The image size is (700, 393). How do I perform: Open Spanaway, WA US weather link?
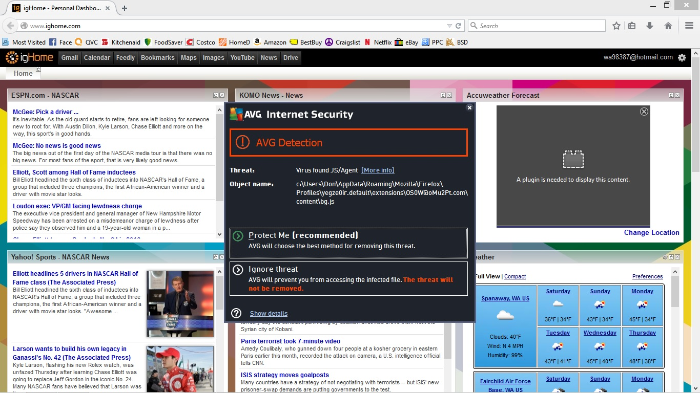[505, 298]
